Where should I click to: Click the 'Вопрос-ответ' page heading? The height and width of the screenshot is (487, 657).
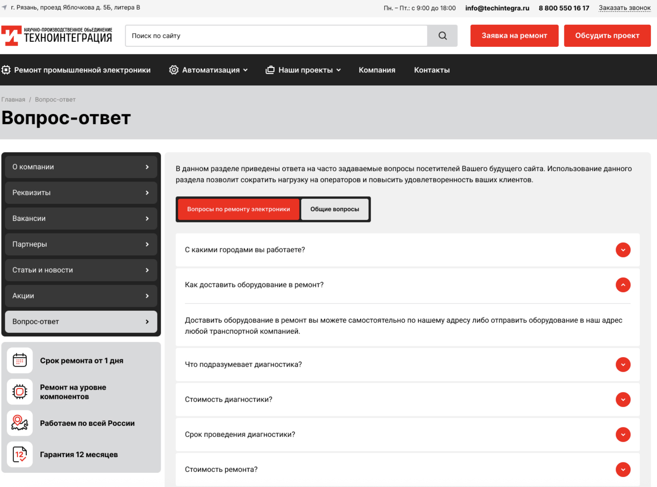[66, 118]
